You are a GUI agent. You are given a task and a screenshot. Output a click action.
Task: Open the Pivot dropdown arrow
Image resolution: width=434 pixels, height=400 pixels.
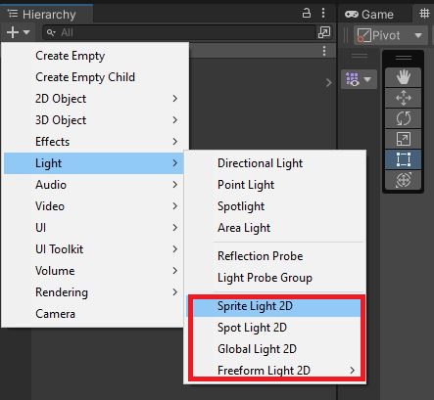418,35
